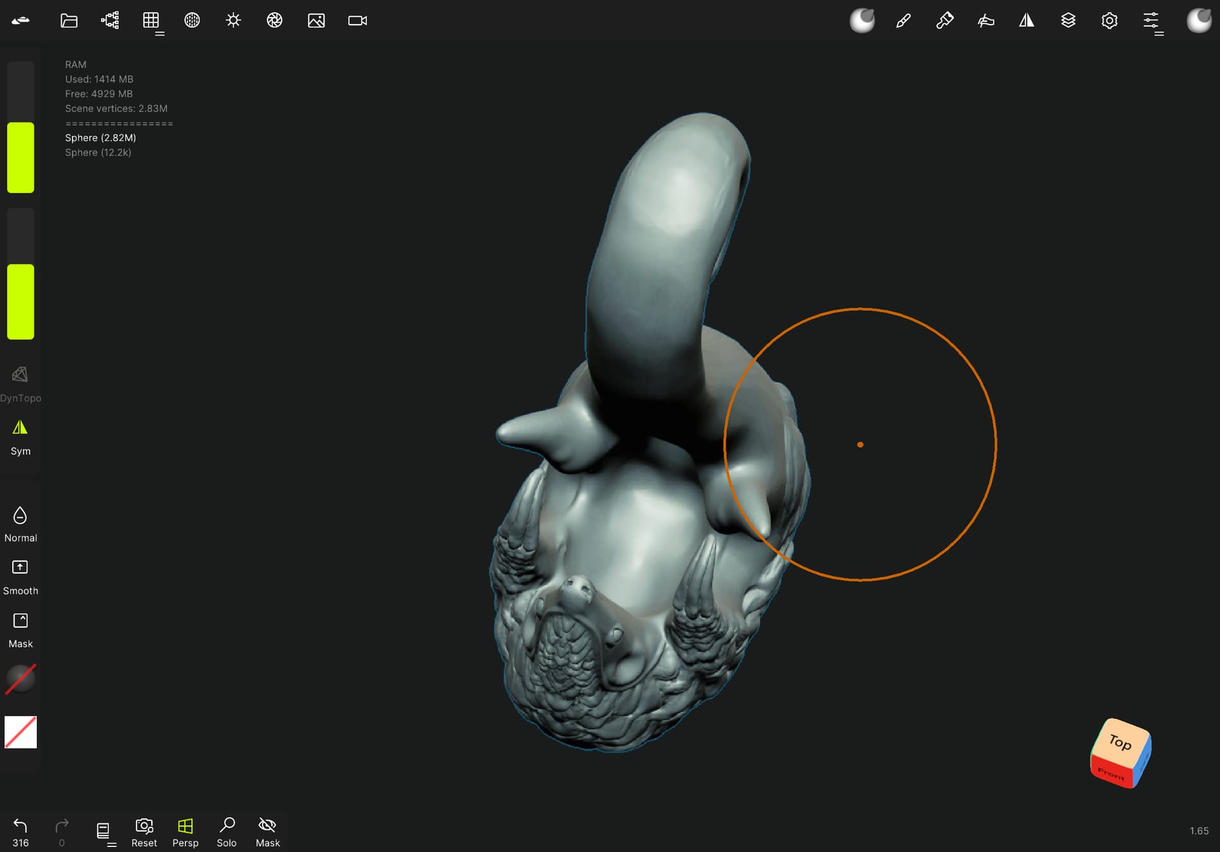This screenshot has height=852, width=1220.
Task: Open the Post Process aperture menu
Action: coord(274,20)
